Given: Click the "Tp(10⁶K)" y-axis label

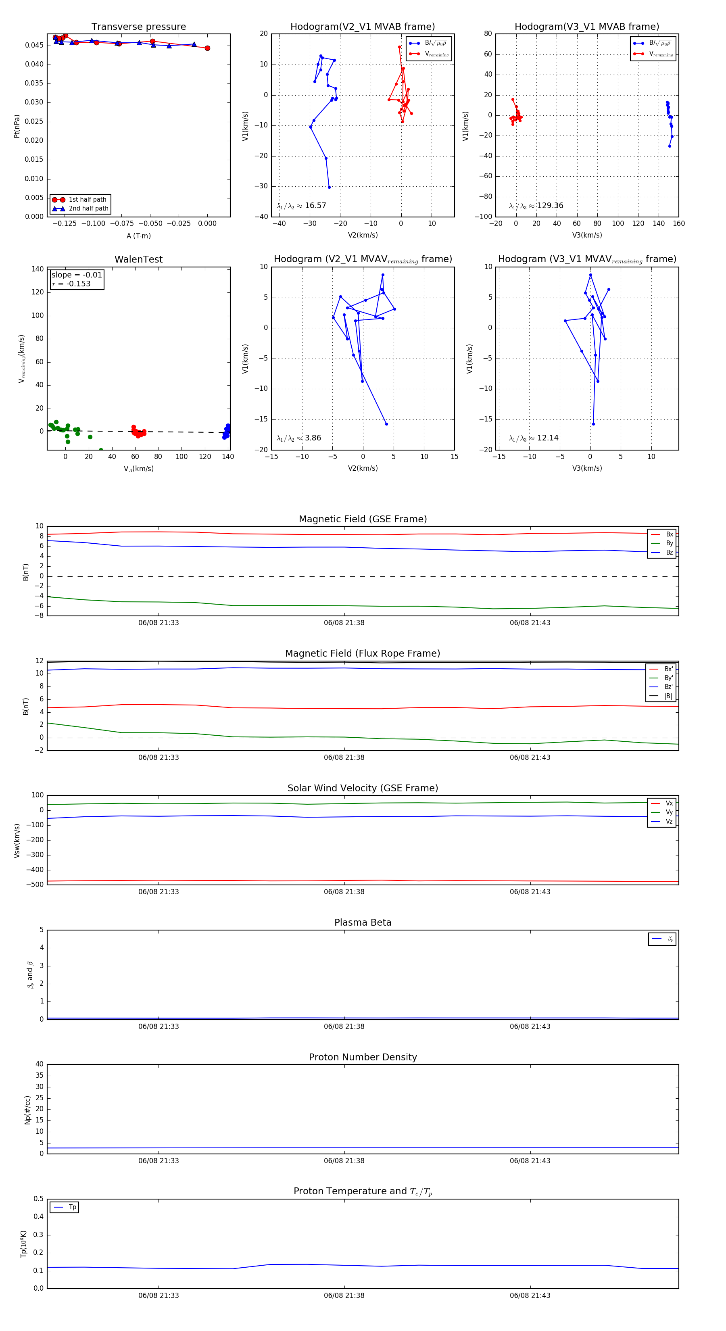Looking at the screenshot, I should pyautogui.click(x=23, y=1244).
